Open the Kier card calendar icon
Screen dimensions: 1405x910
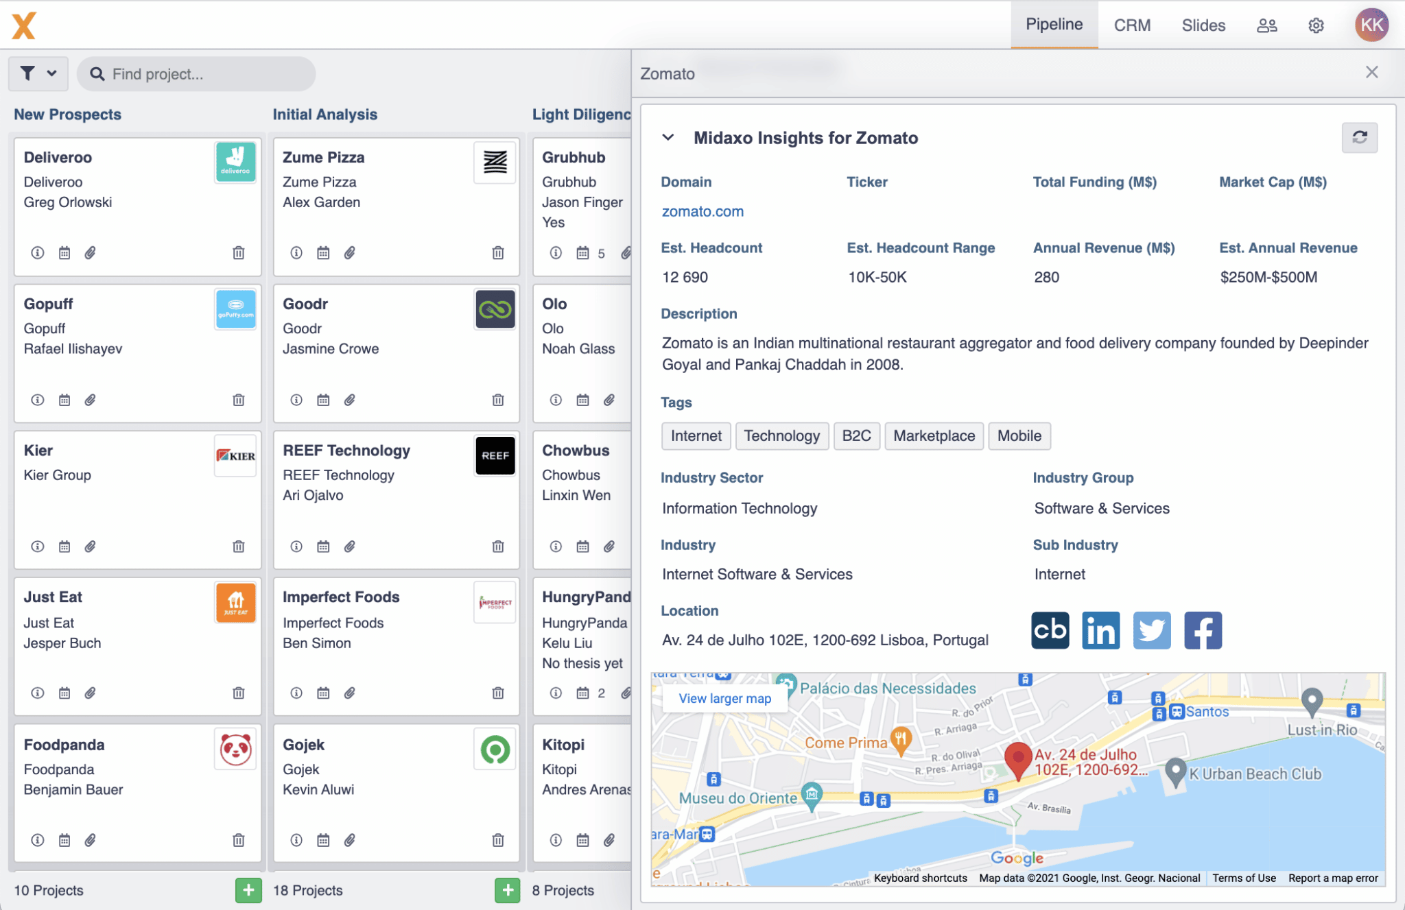coord(64,547)
